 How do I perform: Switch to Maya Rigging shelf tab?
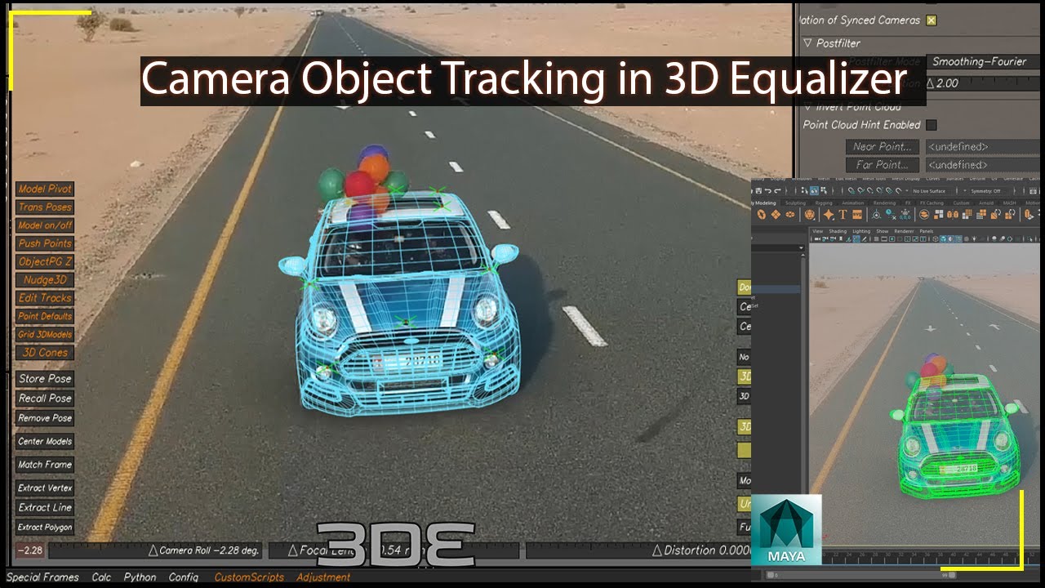[x=824, y=203]
